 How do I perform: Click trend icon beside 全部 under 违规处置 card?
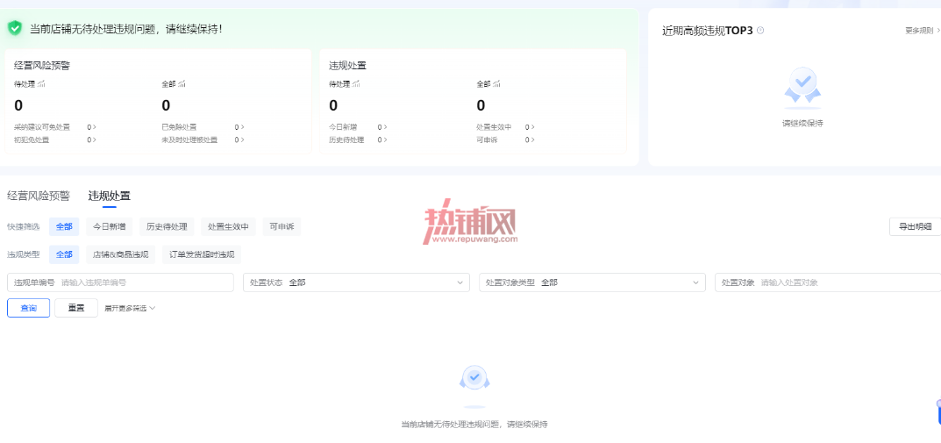496,84
